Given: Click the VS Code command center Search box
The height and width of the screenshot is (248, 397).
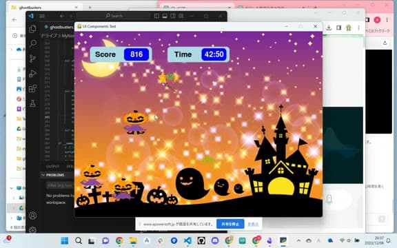Looking at the screenshot, I should tap(114, 16).
